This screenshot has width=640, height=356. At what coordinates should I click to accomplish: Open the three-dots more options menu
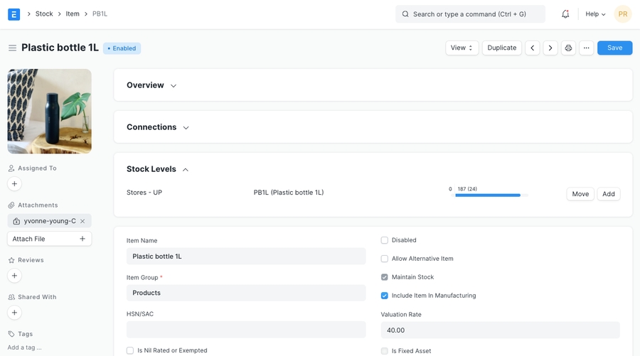click(x=586, y=48)
